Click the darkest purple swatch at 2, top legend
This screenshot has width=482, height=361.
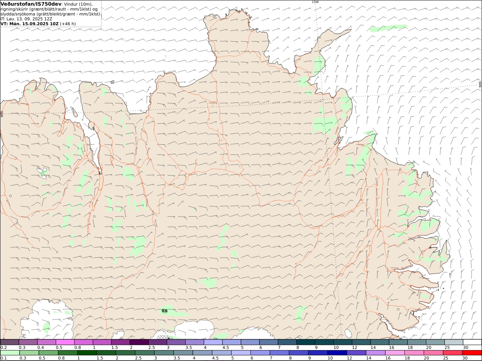(139, 342)
